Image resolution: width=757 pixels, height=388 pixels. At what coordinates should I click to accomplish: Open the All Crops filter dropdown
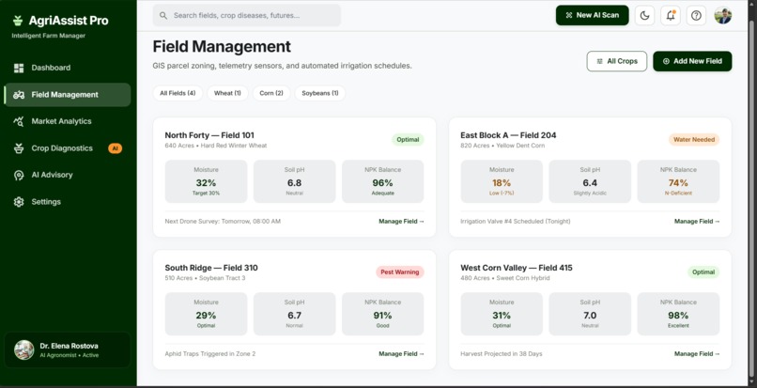617,61
